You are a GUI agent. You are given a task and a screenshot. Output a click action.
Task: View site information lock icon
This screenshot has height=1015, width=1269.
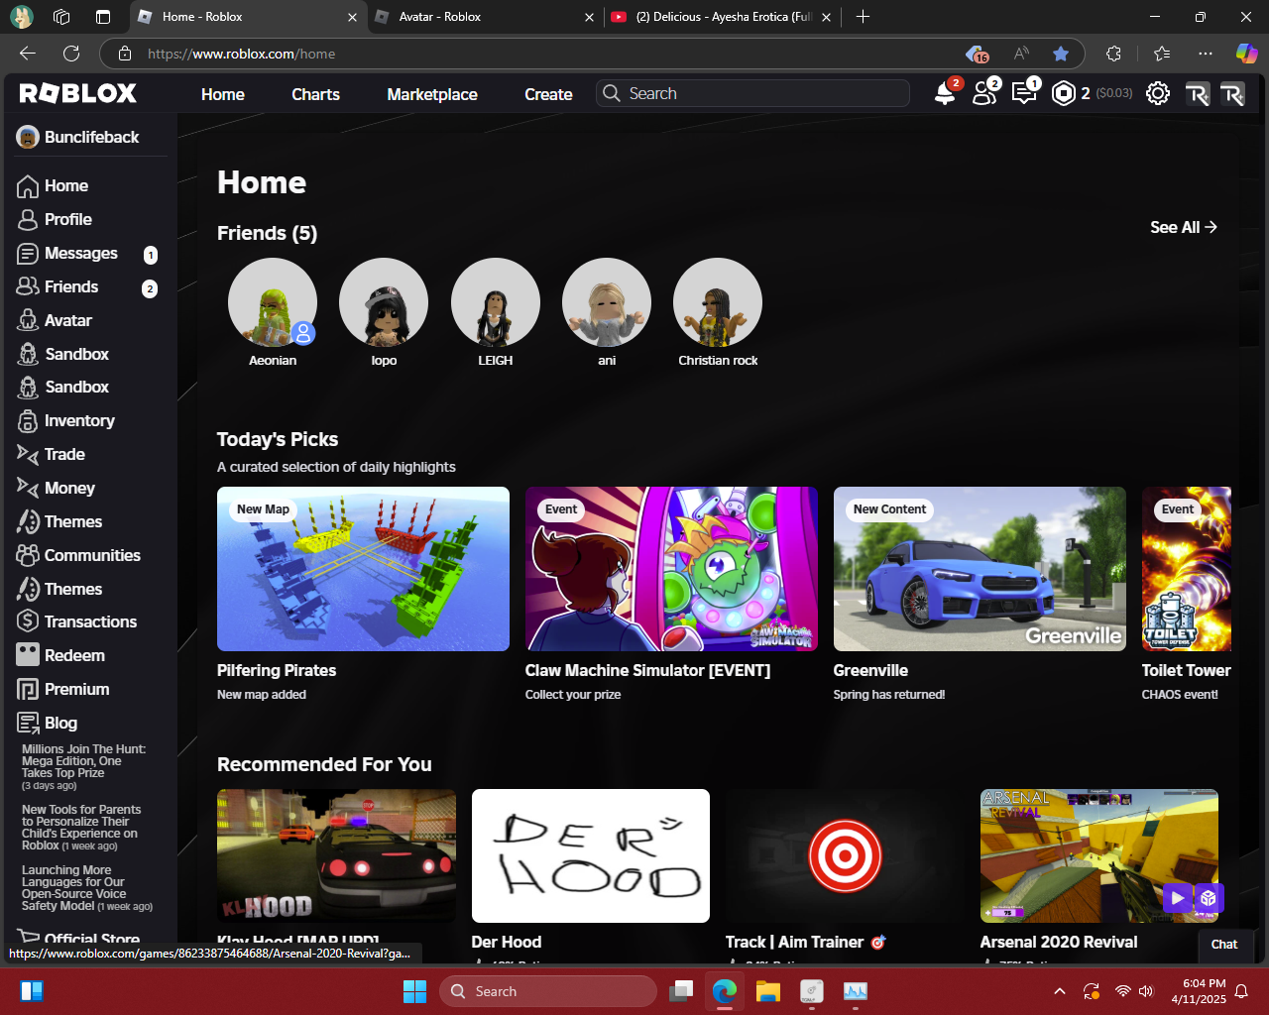coord(125,54)
